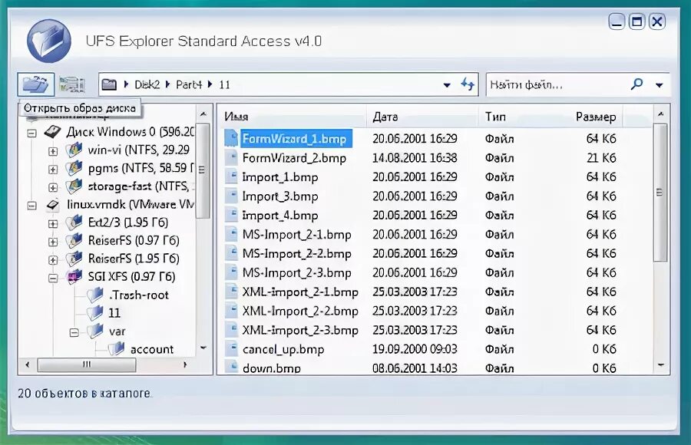
Task: Click the second toolbar storage icon
Action: click(x=71, y=84)
